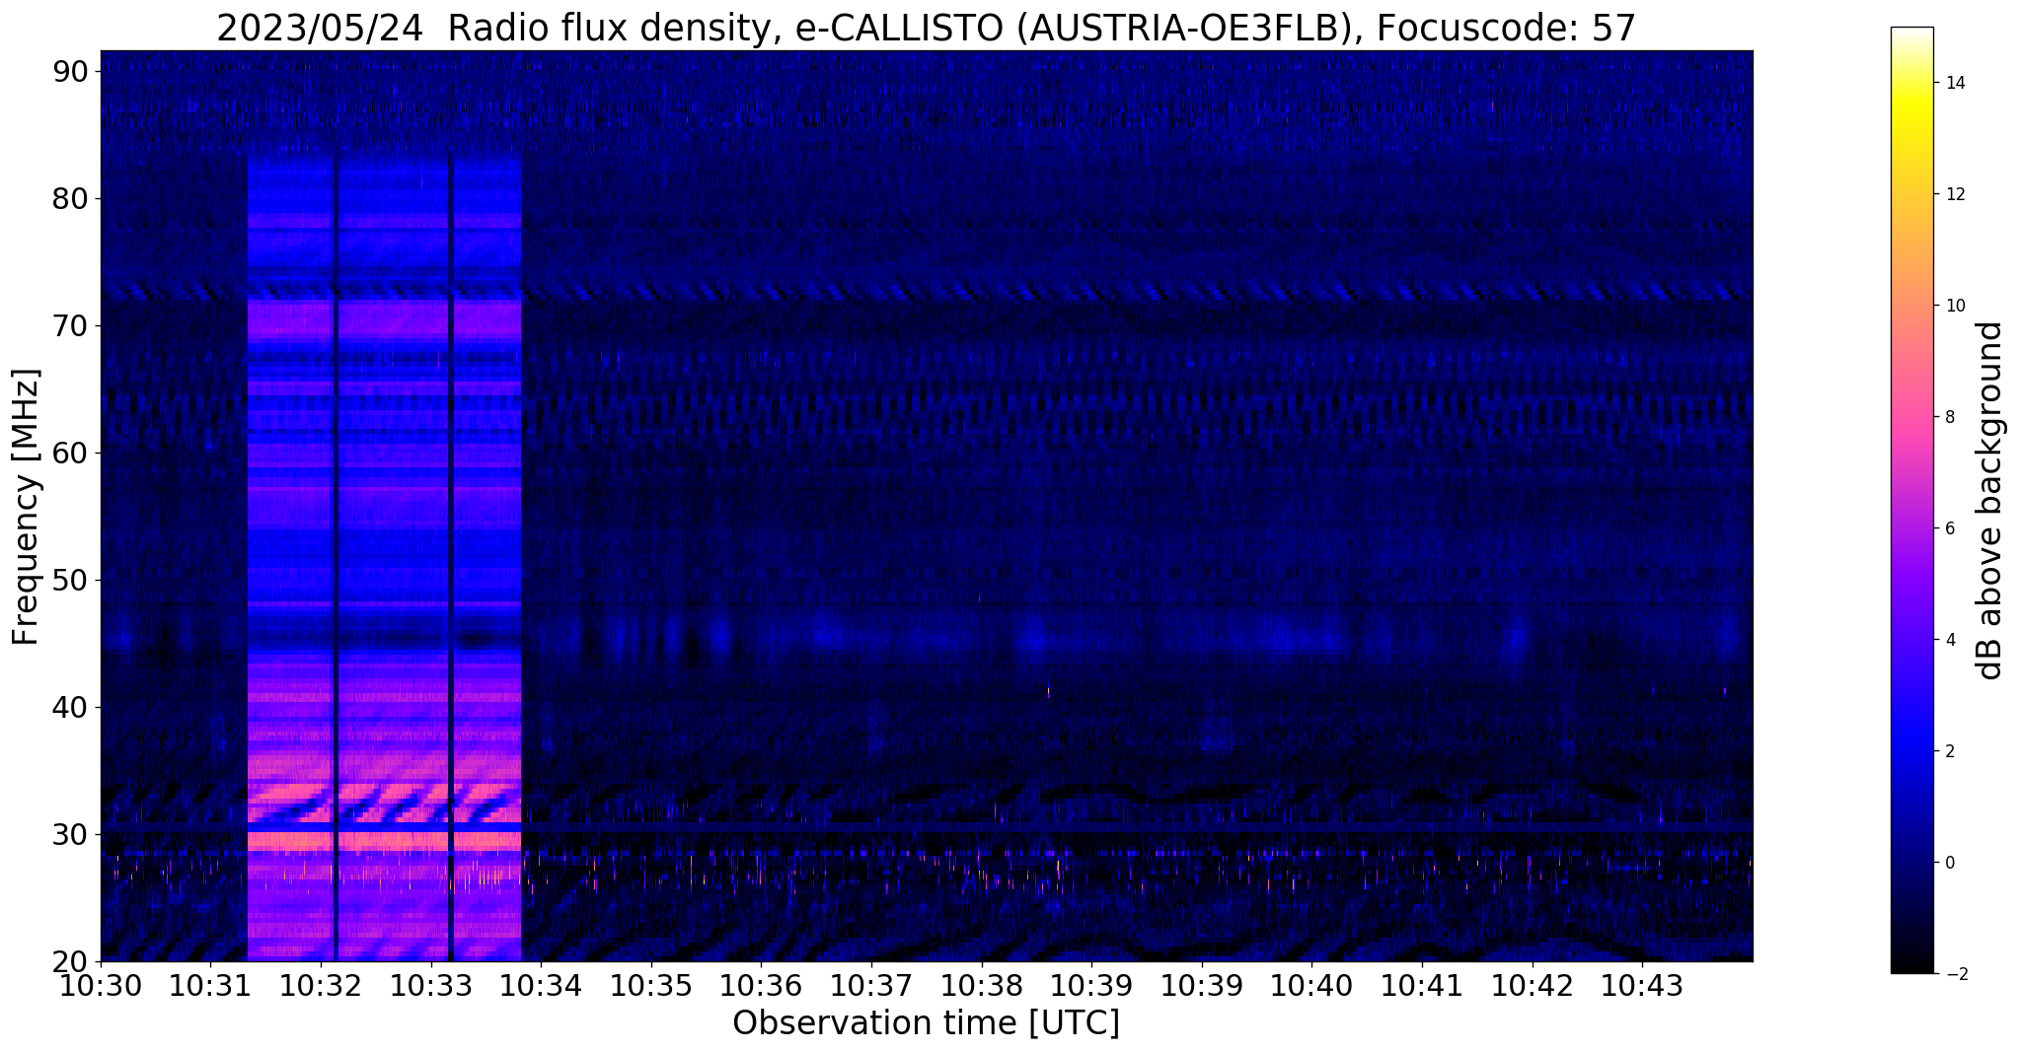Click the 60 MHz frequency axis tick
The height and width of the screenshot is (1052, 2020).
[x=70, y=453]
